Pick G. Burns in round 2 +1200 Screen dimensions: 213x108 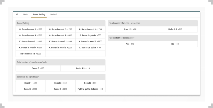[61, 29]
